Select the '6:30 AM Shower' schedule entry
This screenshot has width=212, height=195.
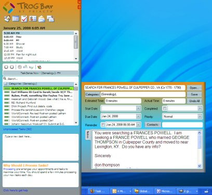(38, 44)
